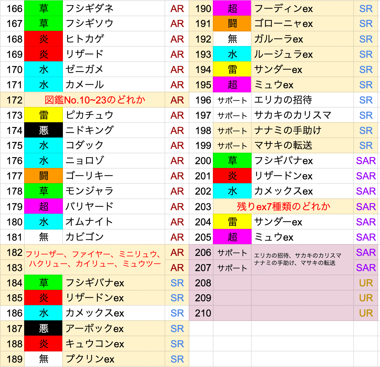
Task: Click the cell エリカの招待 in row 196
Action: 302,100
